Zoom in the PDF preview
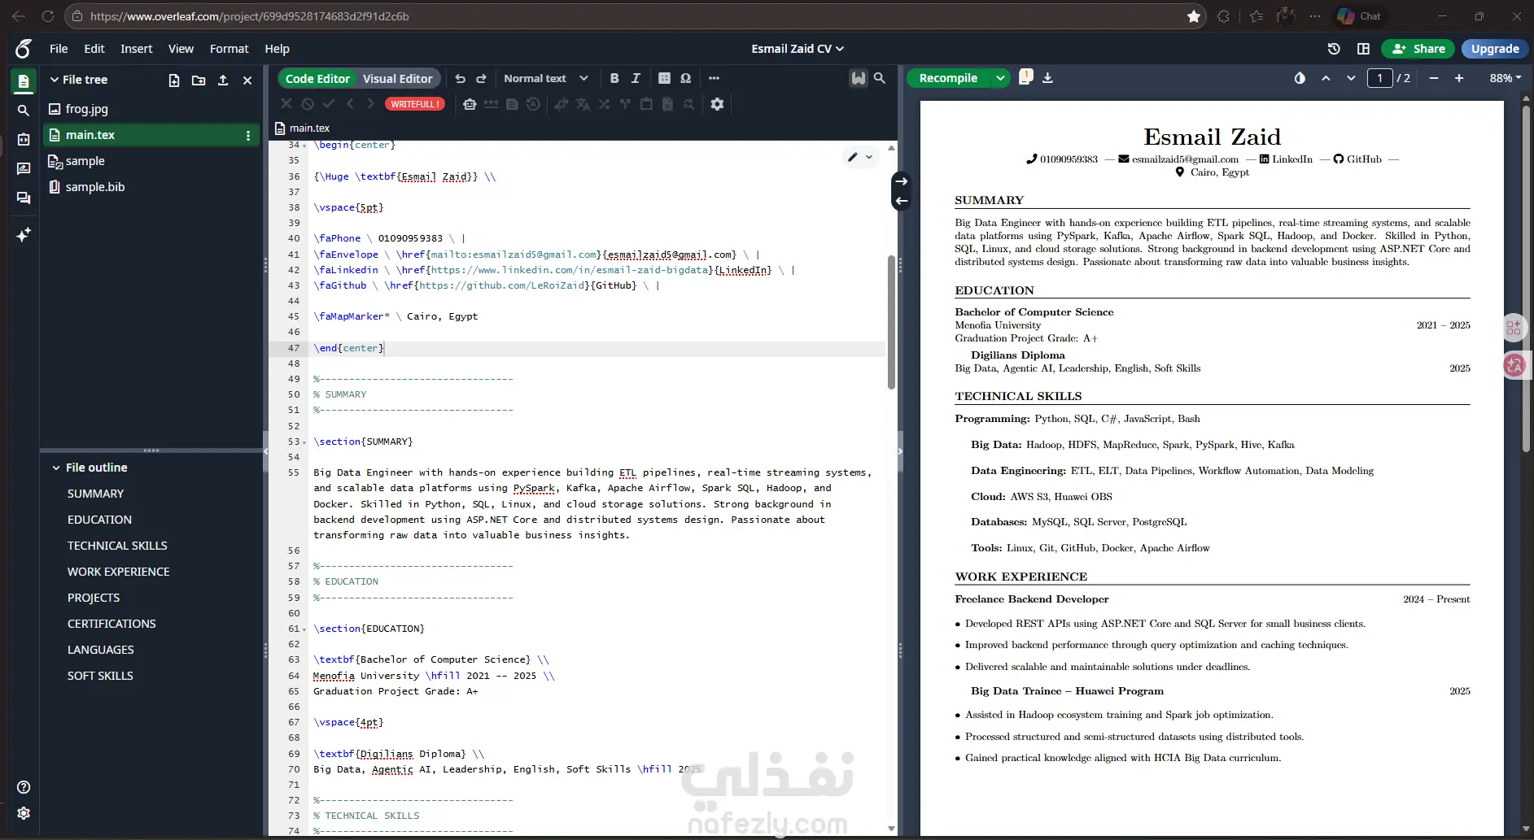The width and height of the screenshot is (1534, 840). 1459,78
